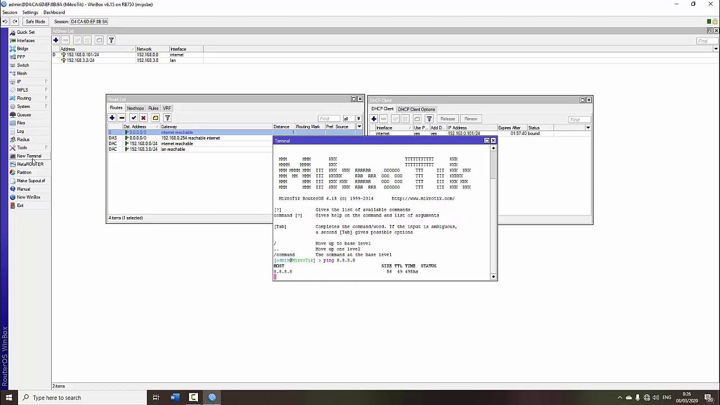Viewport: 720px width, 405px height.
Task: Open Files in sidebar
Action: [x=21, y=123]
